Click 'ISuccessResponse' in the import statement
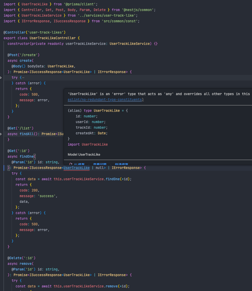Viewport: 252px width, 291px height. [70, 21]
